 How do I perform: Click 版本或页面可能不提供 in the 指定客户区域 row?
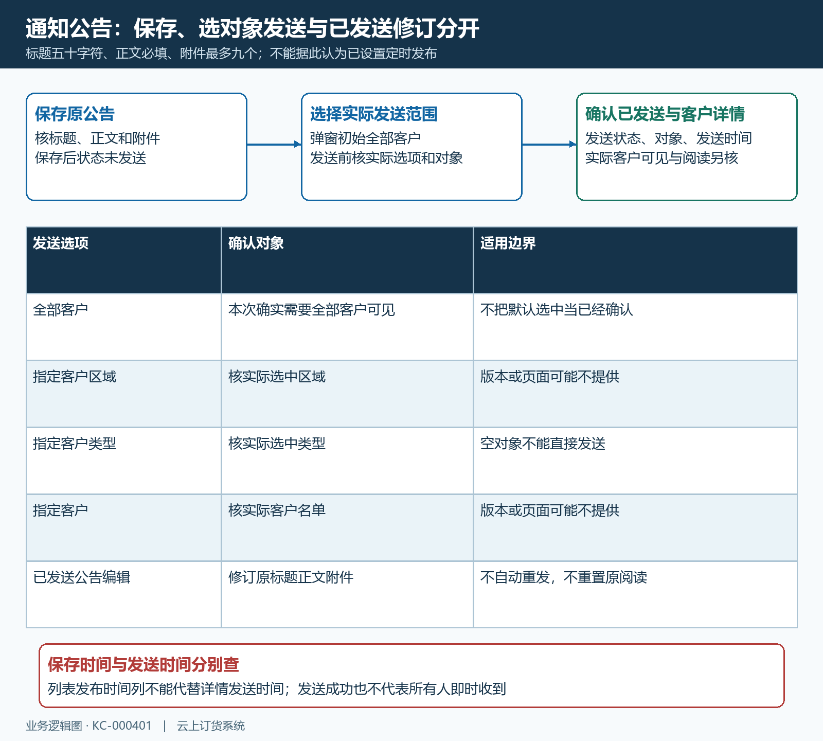(550, 377)
